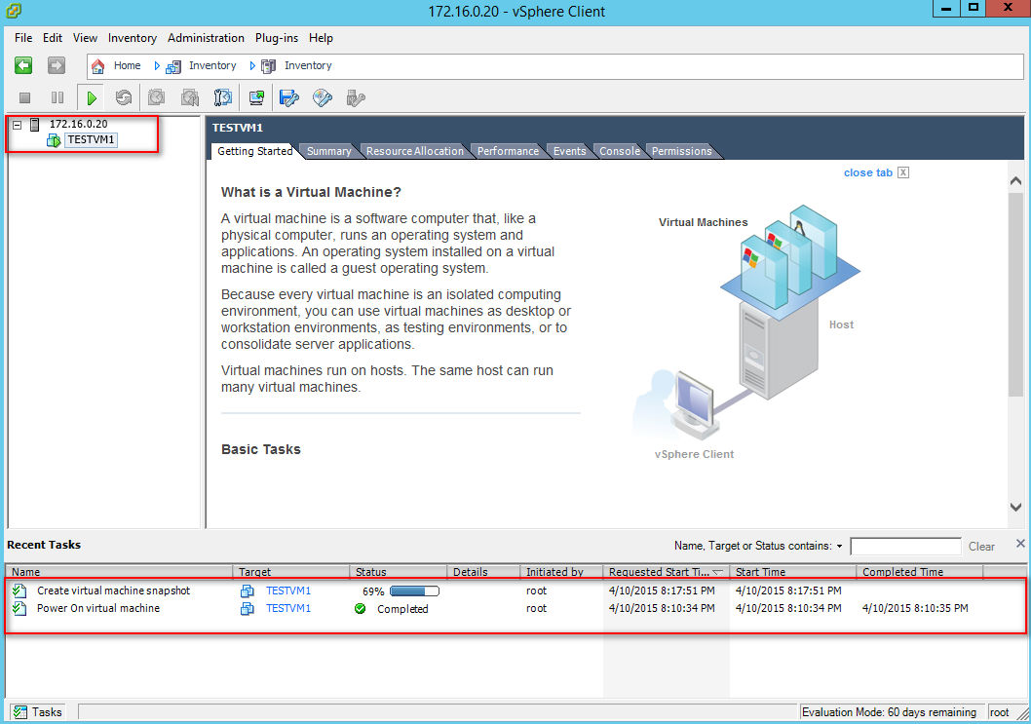Collapse the 172.16.0.20 host tree node
Screen dimensions: 1031x724
tap(18, 125)
